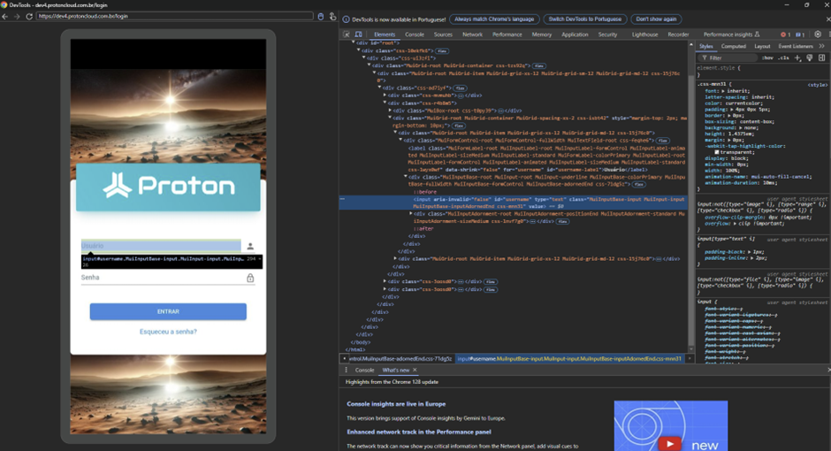Image resolution: width=831 pixels, height=451 pixels.
Task: Expand the MuiBox-root css-t0py39 node
Action: (x=390, y=111)
